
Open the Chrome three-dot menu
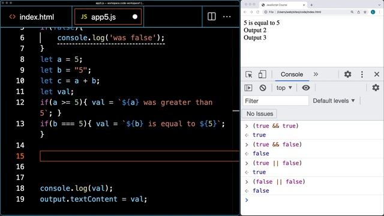tap(380, 12)
